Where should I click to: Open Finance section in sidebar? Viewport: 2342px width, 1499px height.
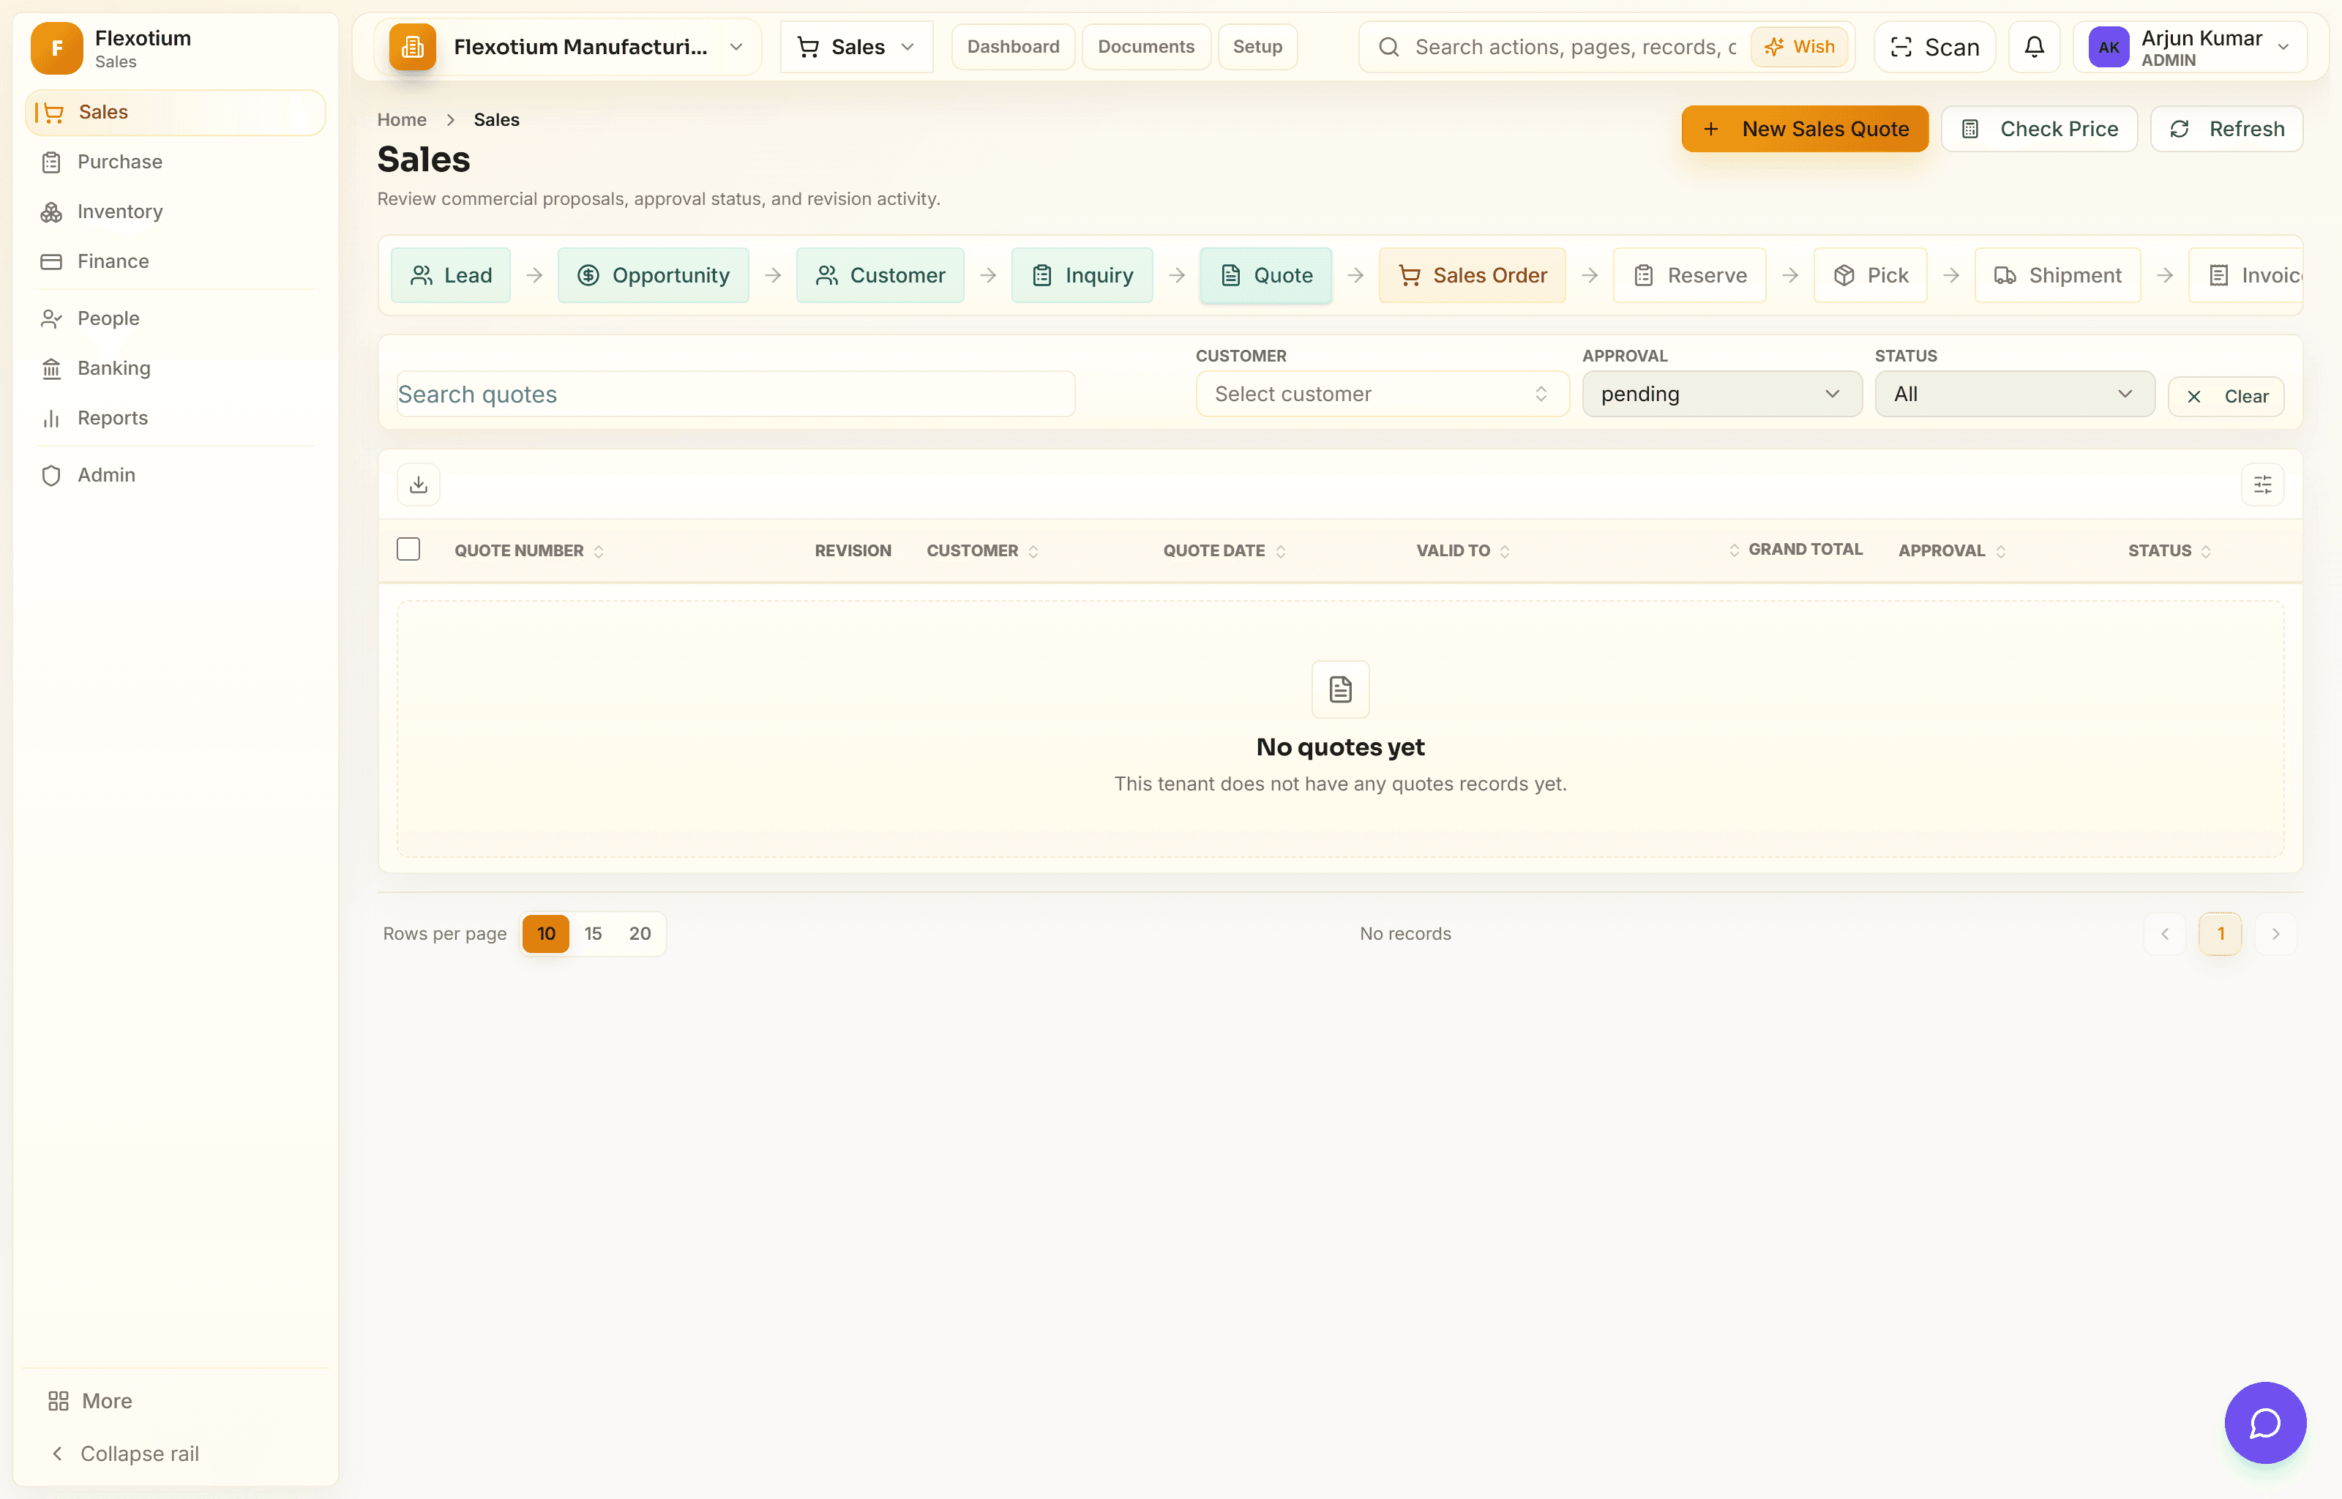(x=175, y=261)
